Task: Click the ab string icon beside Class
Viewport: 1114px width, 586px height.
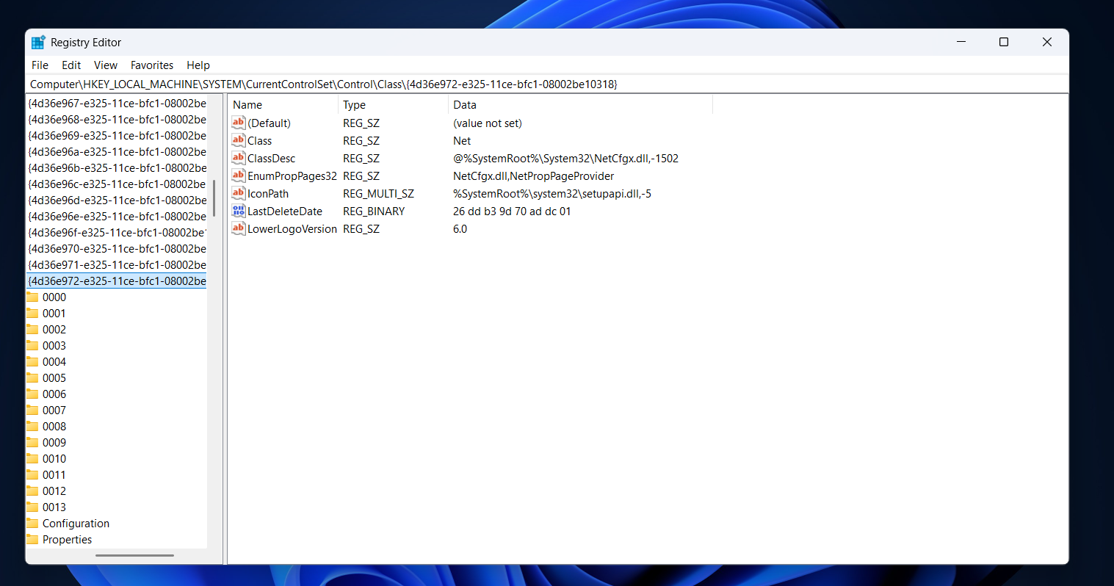Action: (x=238, y=140)
